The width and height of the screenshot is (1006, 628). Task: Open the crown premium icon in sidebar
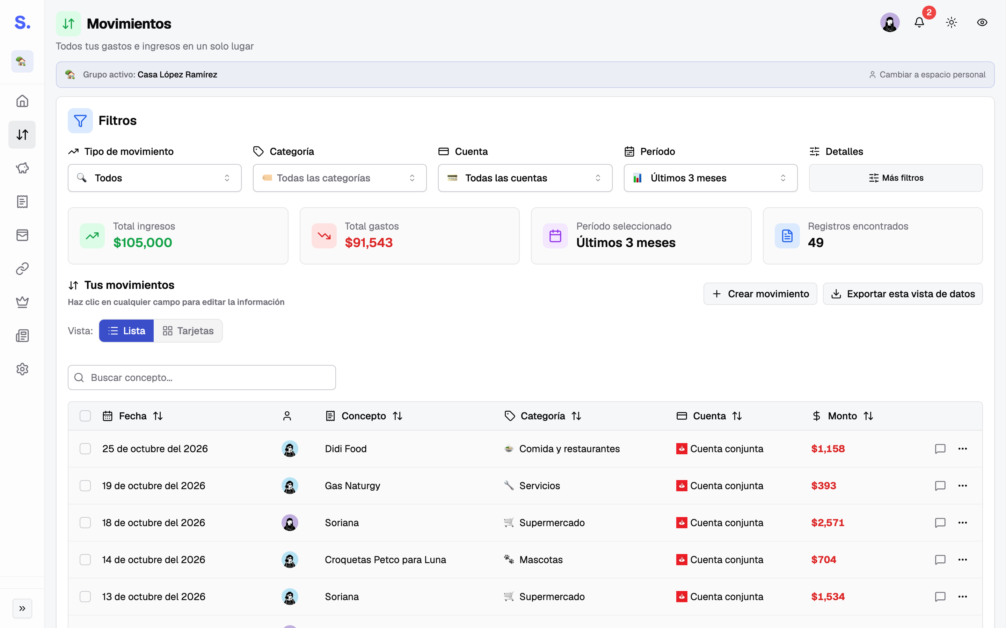click(22, 302)
